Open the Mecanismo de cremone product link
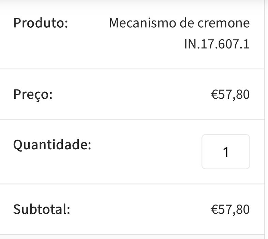 pyautogui.click(x=179, y=24)
